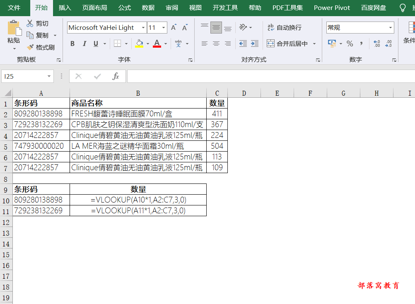
Task: Switch to 公式 (Formulas) tab
Action: (x=125, y=8)
